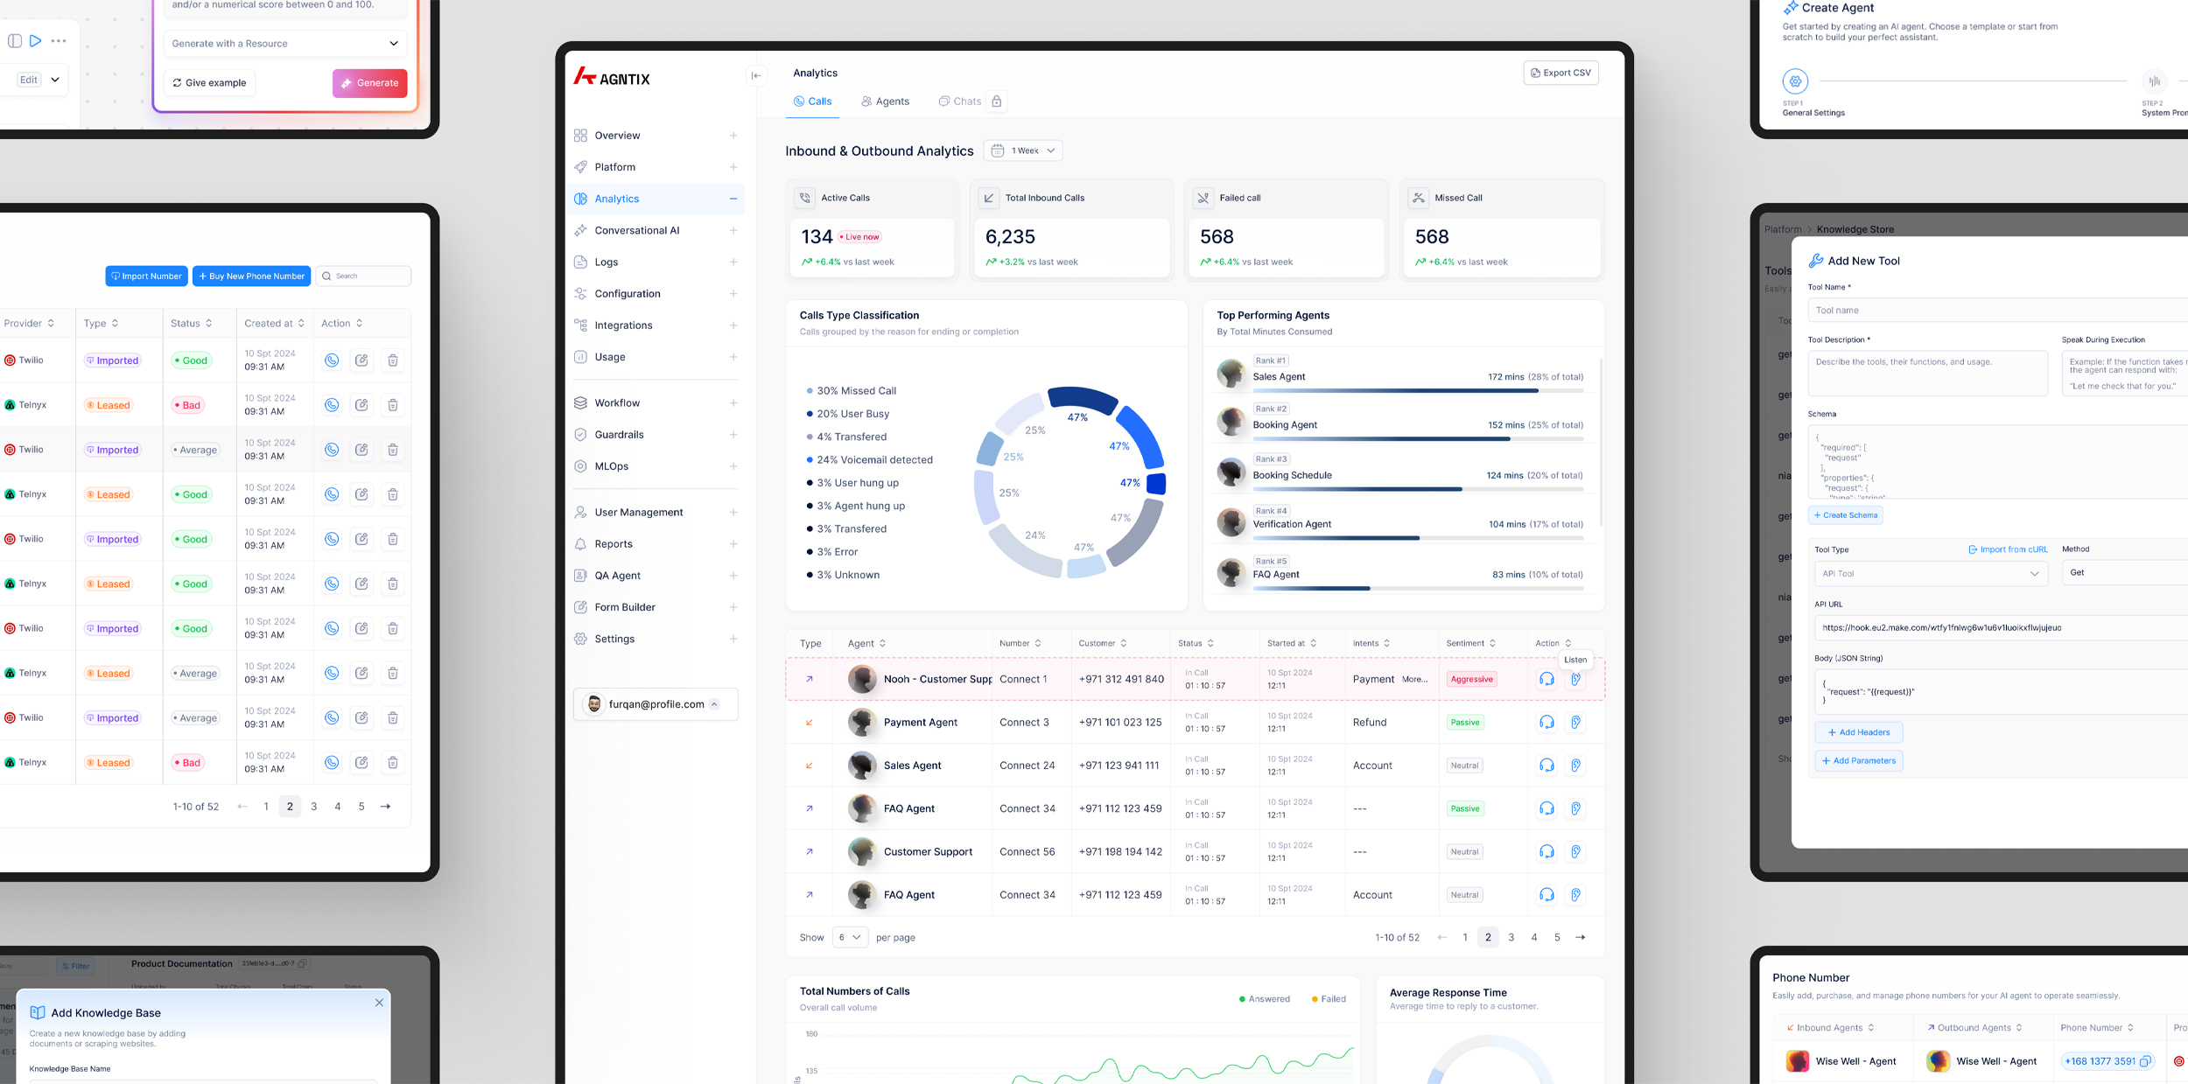Screen dimensions: 2188x1084
Task: Click Sales Agent minutes progress bar
Action: tap(1418, 391)
